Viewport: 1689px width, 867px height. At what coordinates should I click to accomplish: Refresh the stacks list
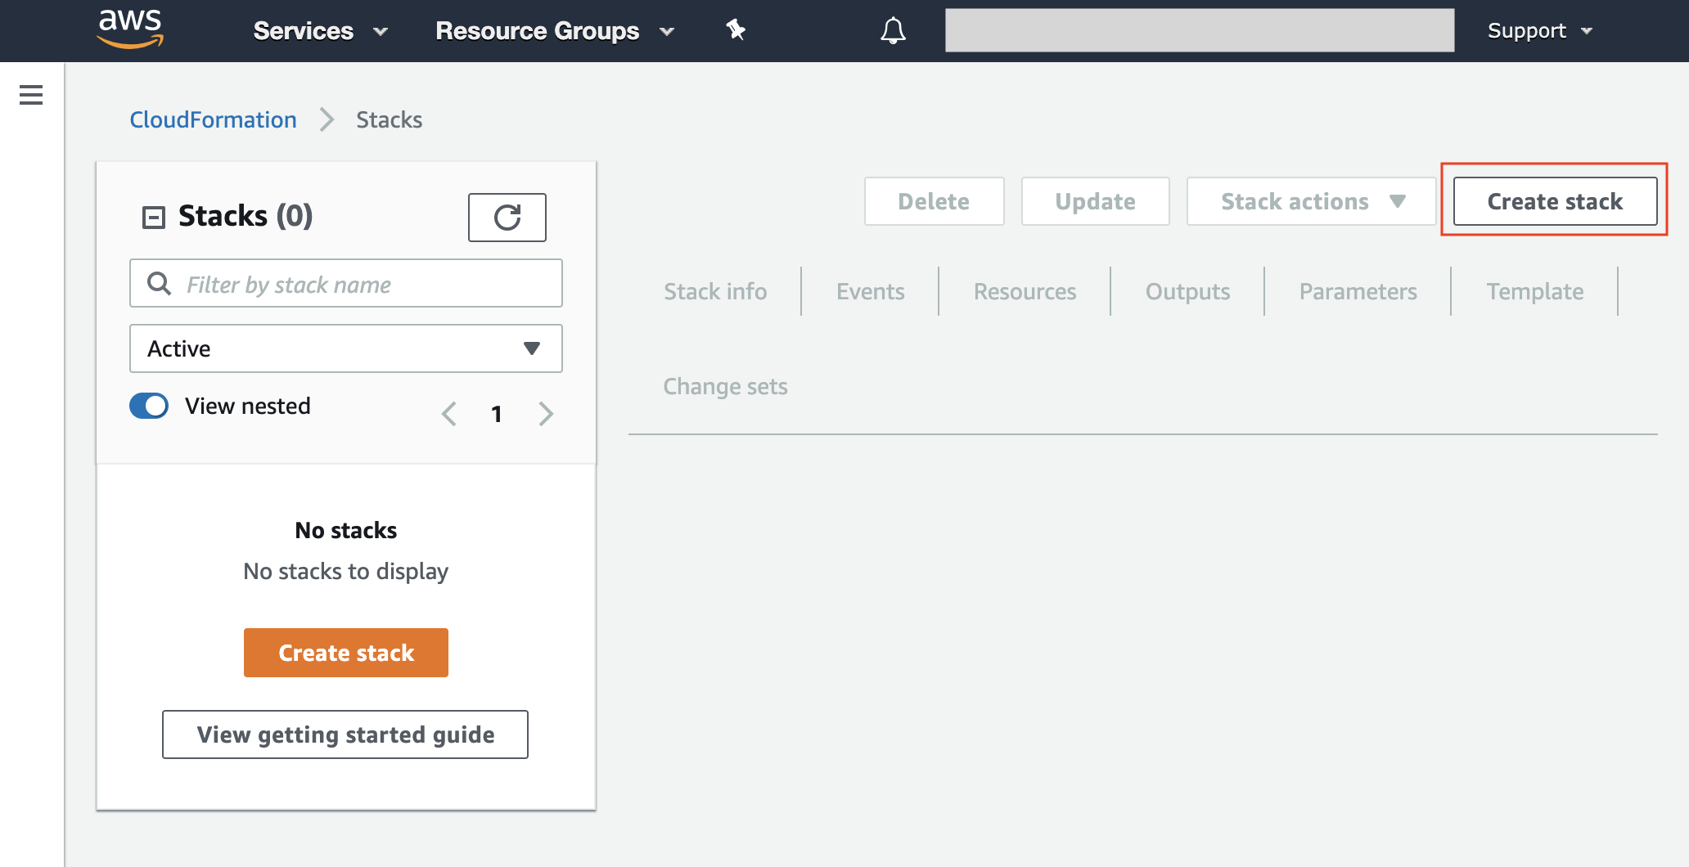[x=507, y=218]
